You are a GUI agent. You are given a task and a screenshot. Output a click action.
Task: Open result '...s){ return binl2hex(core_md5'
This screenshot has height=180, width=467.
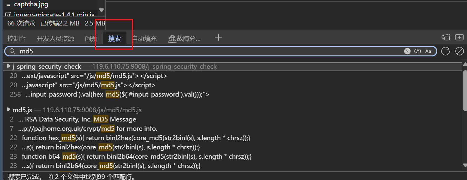111,147
